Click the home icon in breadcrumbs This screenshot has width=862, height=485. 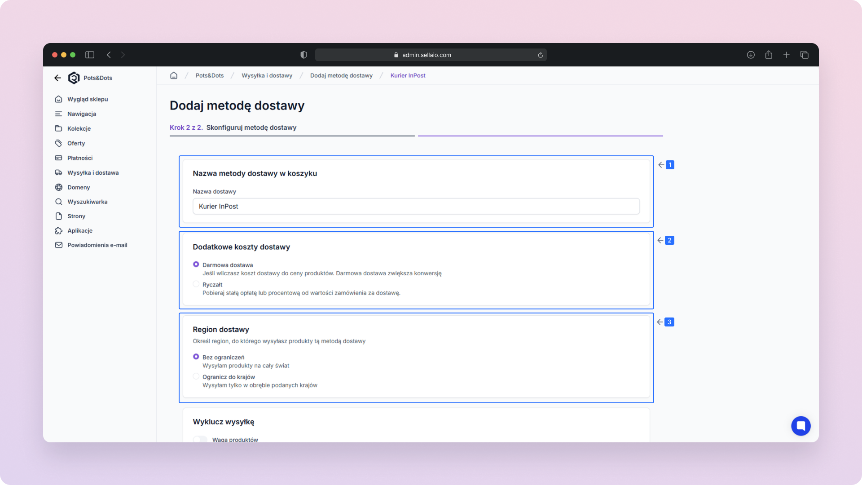coord(174,75)
